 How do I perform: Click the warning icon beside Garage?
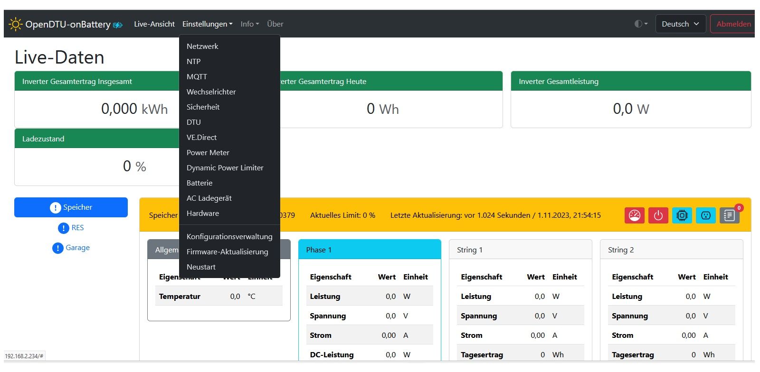(58, 248)
